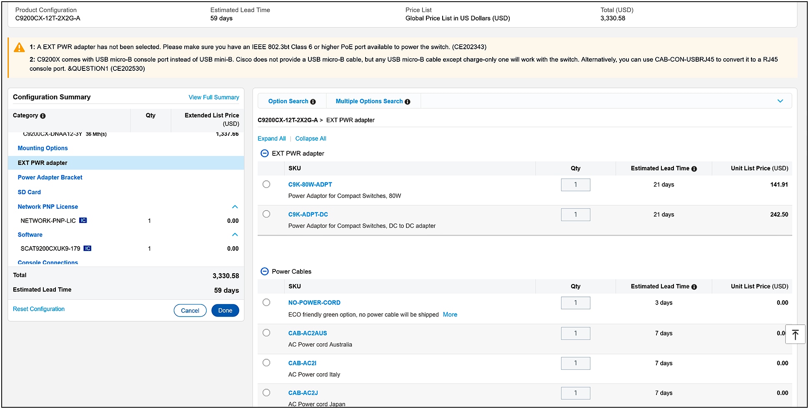Click info icon in Power Cables Lead Time header
This screenshot has height=409, width=809.
(x=694, y=287)
